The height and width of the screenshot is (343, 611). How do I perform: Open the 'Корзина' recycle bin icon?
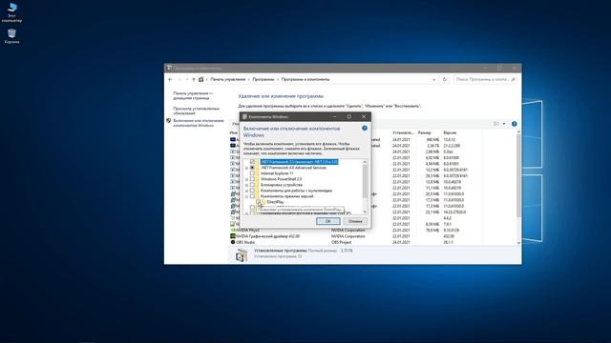pyautogui.click(x=11, y=36)
